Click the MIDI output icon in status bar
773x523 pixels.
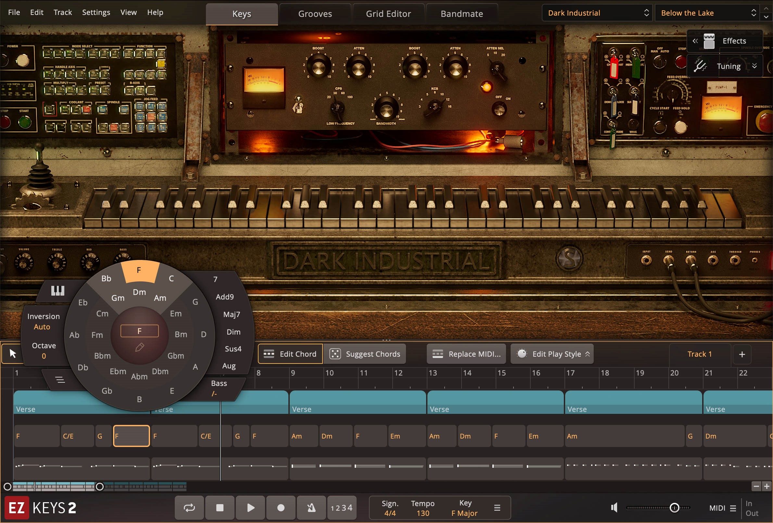(760, 513)
